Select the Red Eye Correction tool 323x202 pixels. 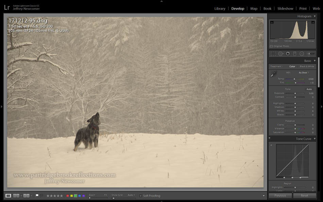(288, 54)
